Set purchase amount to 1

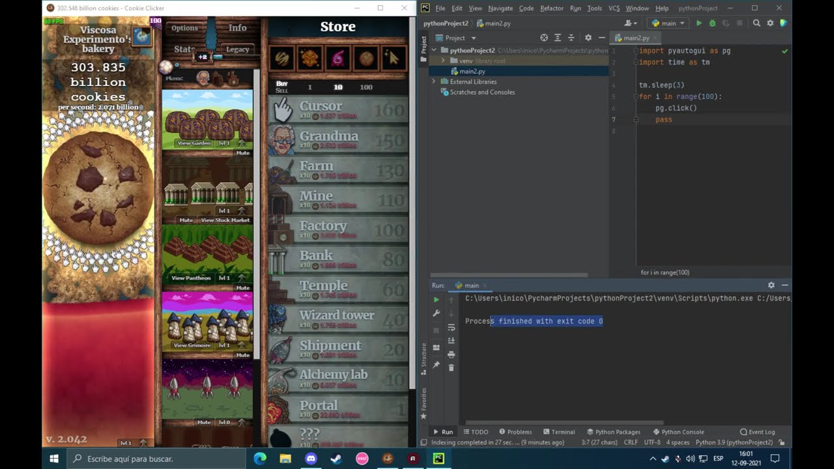pos(309,87)
